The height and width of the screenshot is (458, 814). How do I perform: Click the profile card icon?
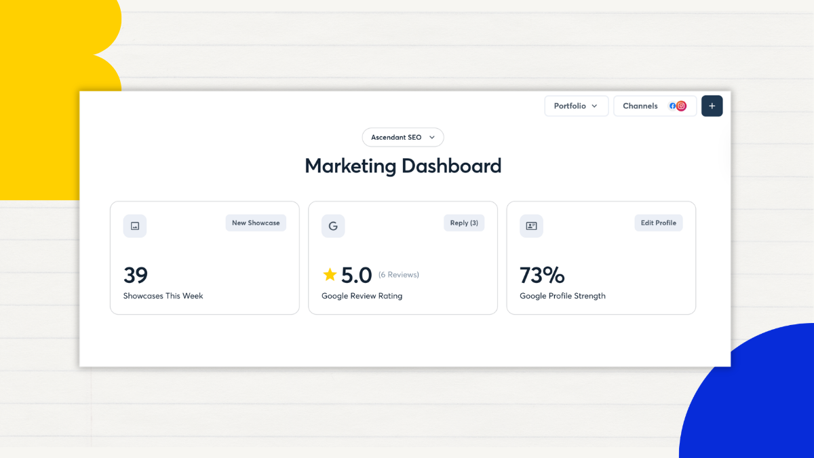(x=531, y=226)
